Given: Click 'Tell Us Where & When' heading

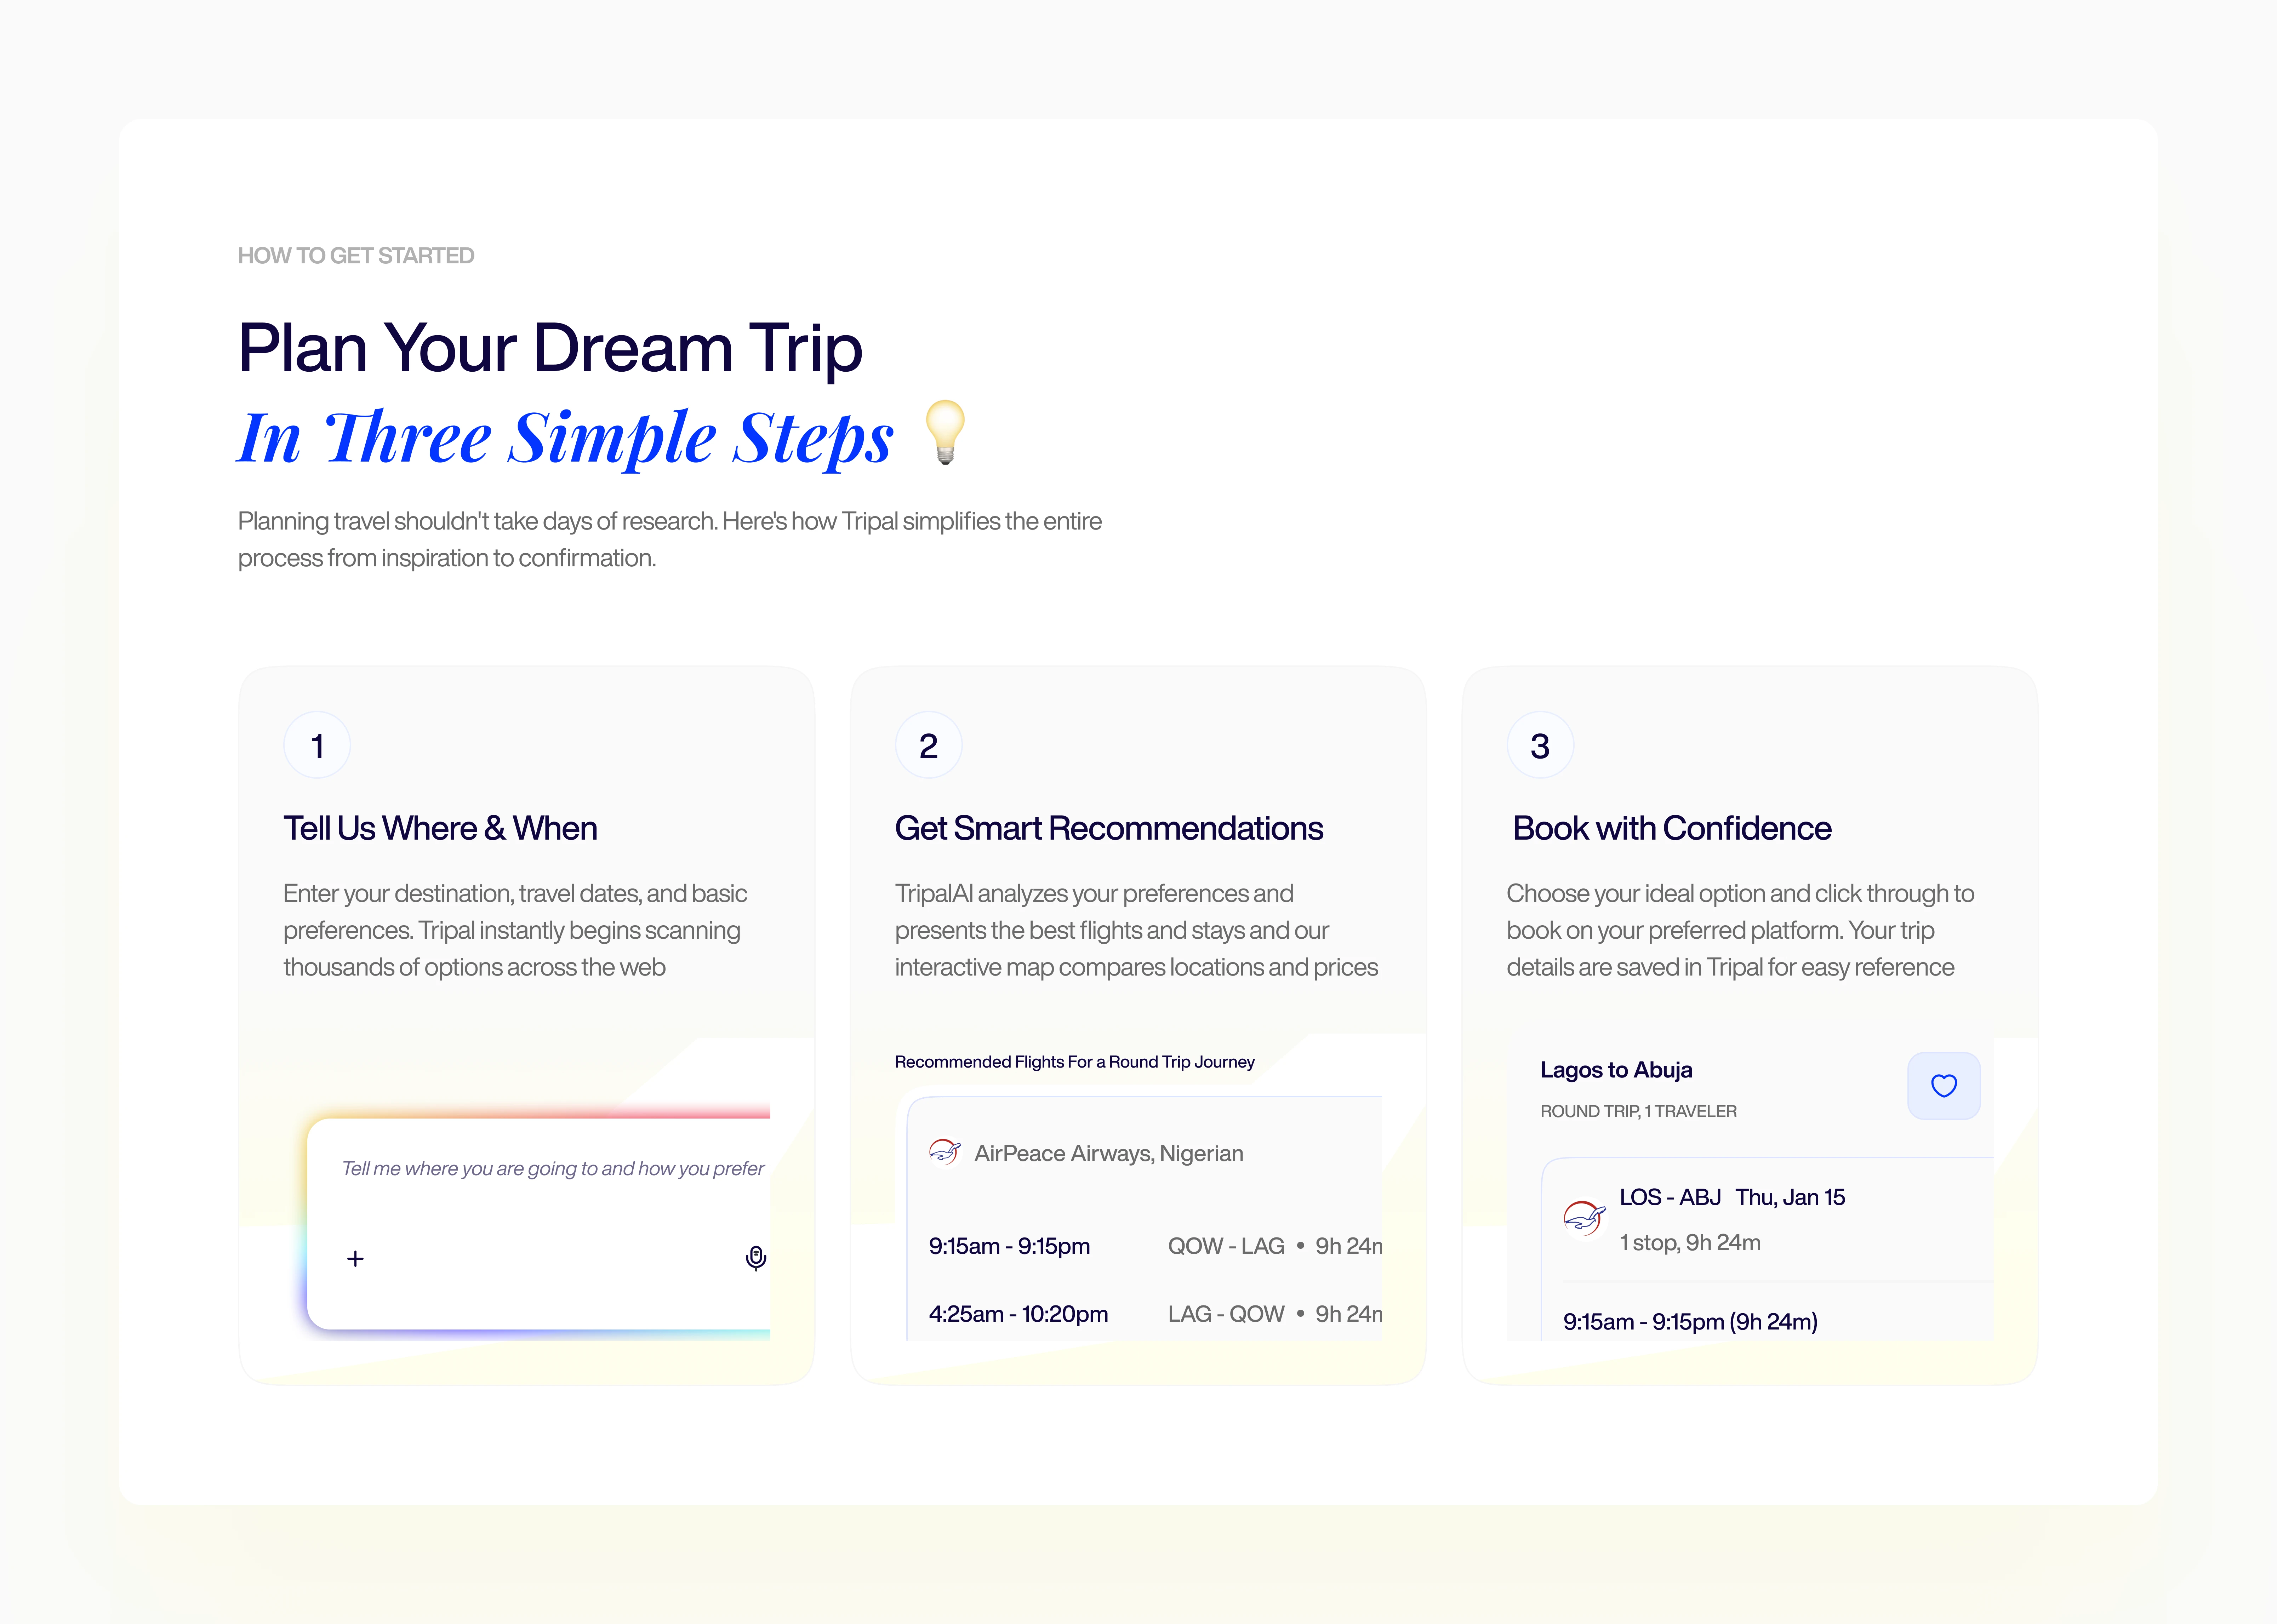Looking at the screenshot, I should (x=440, y=828).
